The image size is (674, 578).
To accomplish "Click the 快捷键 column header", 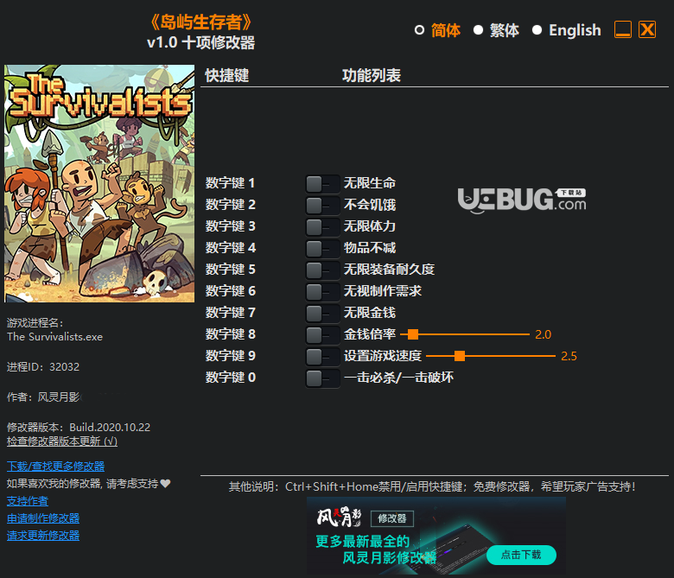I will tap(227, 75).
